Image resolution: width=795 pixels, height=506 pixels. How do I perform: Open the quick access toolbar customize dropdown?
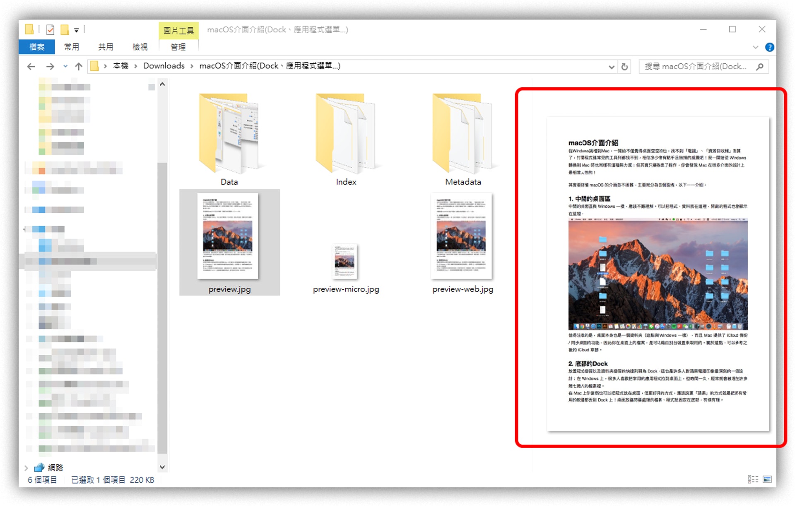tap(77, 30)
